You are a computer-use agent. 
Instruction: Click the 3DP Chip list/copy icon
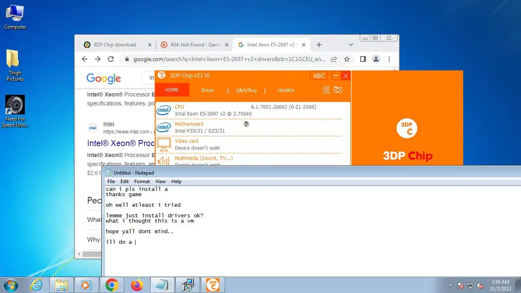[x=326, y=90]
